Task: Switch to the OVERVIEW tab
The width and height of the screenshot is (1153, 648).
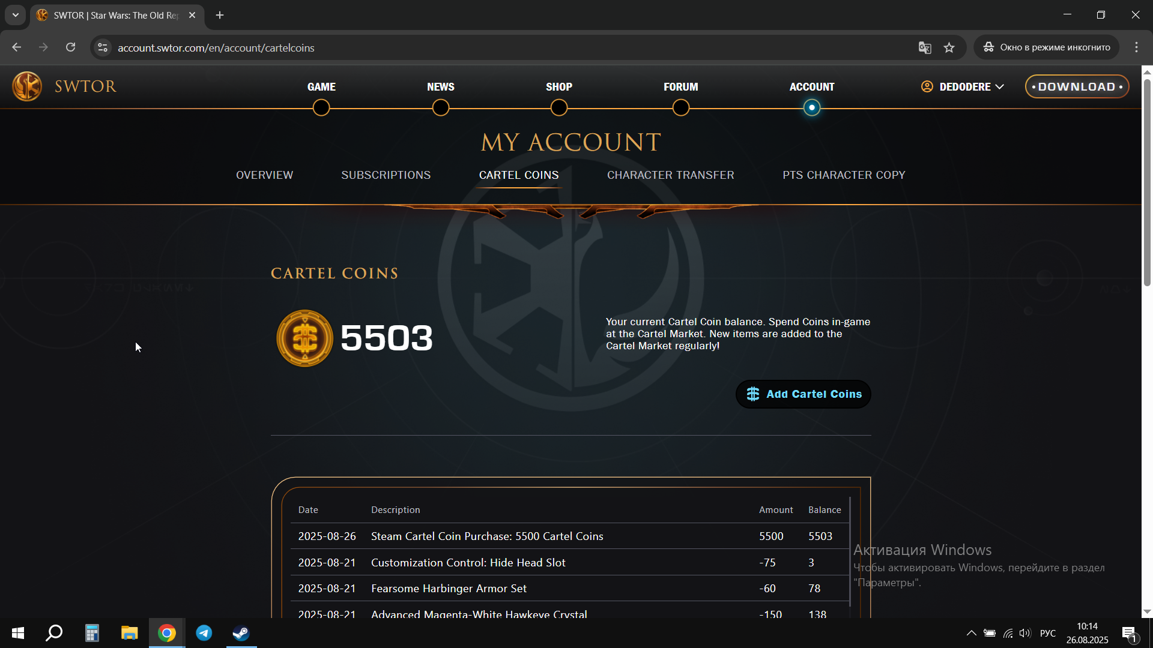Action: coord(264,175)
